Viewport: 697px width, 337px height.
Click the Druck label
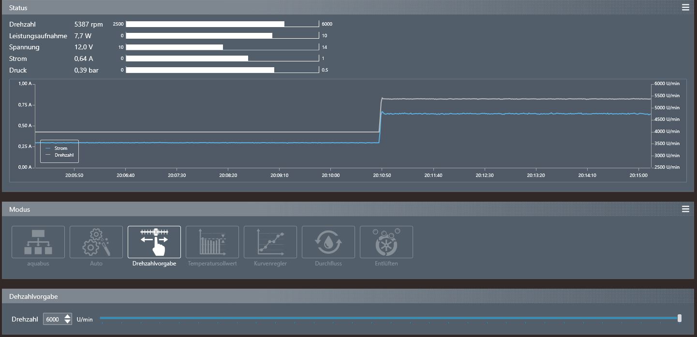(18, 71)
